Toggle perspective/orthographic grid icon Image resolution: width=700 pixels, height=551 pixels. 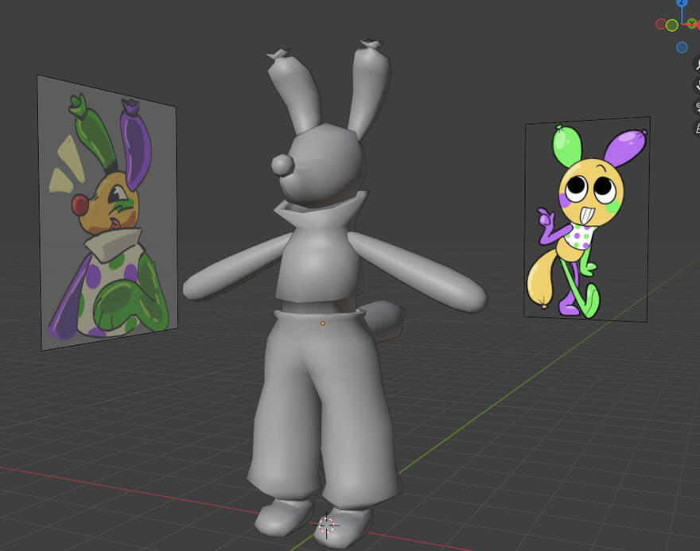coord(697,126)
